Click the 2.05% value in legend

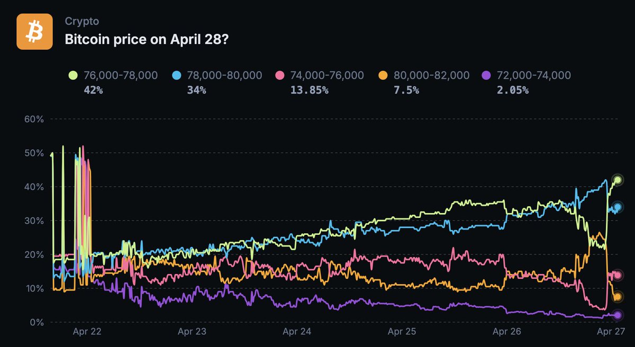(513, 90)
